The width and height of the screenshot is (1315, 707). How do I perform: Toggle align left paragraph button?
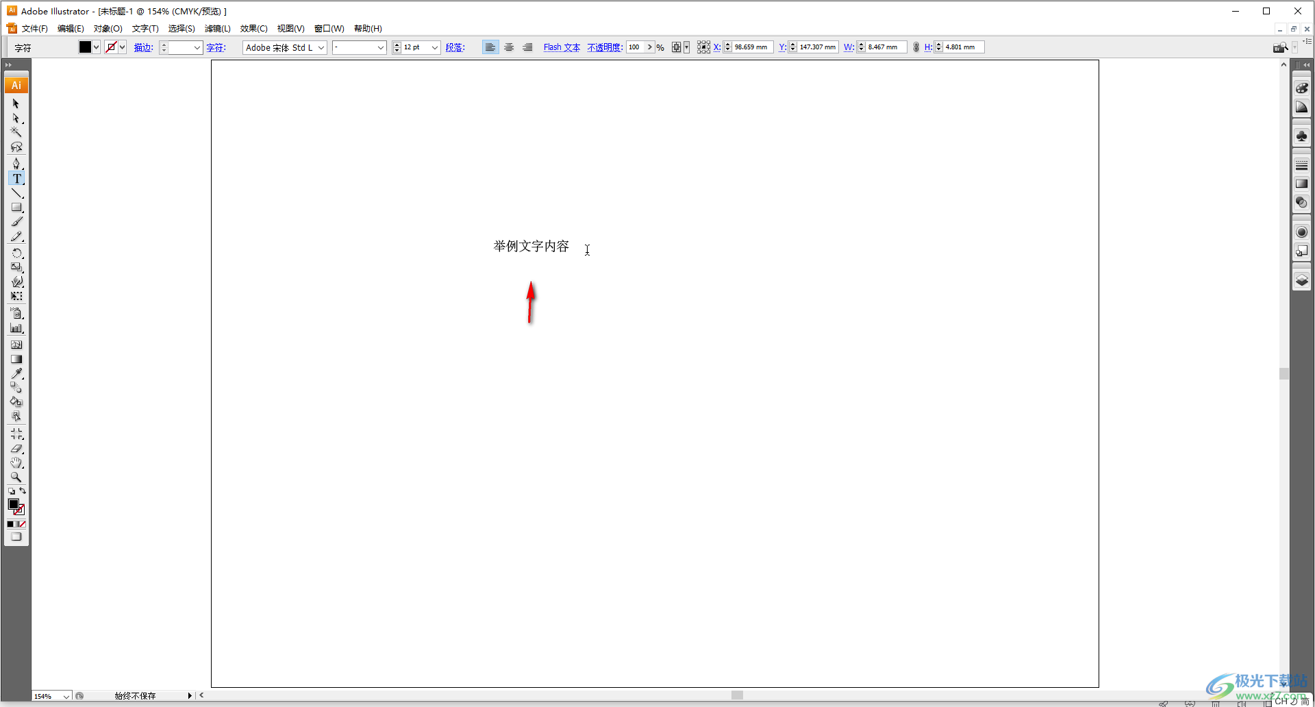tap(490, 47)
